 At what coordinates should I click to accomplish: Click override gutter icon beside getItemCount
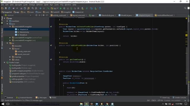[51, 59]
